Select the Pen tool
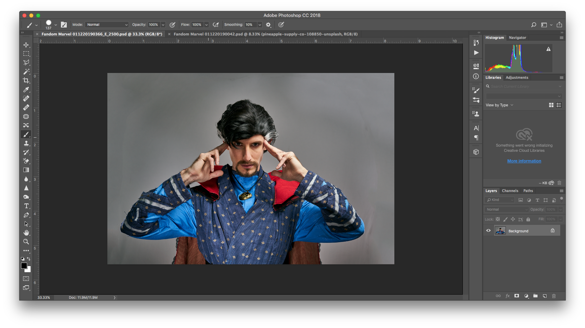 pyautogui.click(x=26, y=215)
